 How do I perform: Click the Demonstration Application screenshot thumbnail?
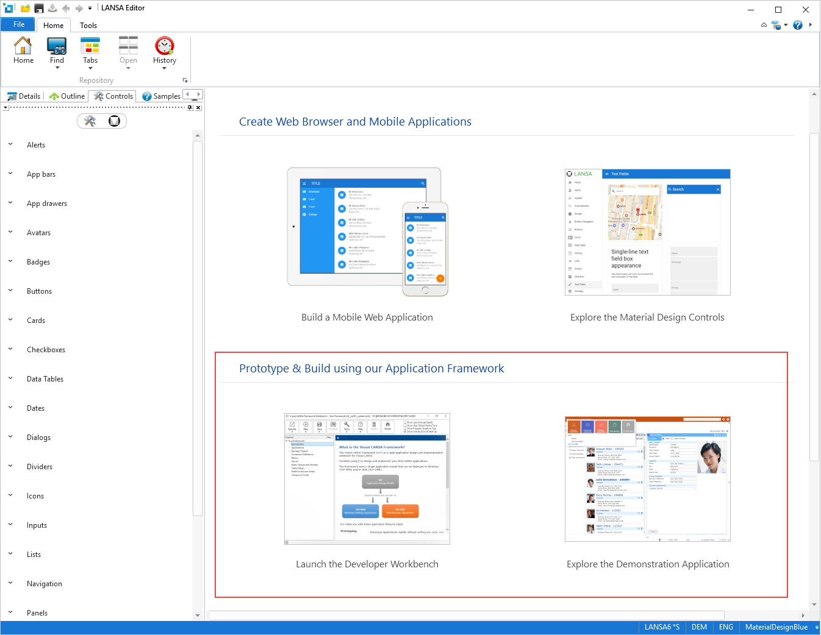[x=648, y=479]
